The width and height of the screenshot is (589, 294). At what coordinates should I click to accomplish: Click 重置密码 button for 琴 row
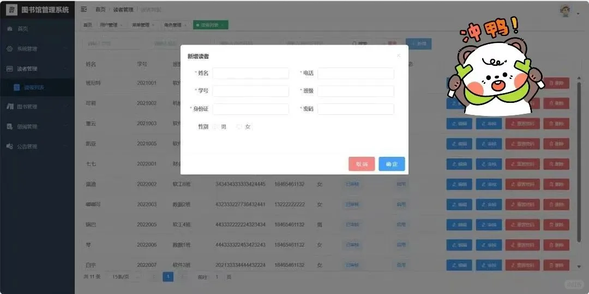pyautogui.click(x=522, y=245)
